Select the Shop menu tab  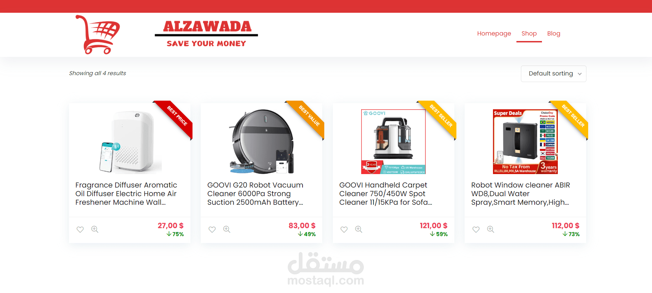[529, 33]
